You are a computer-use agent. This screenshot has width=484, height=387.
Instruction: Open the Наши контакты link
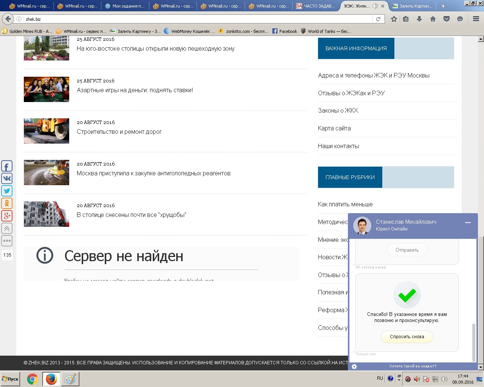(338, 146)
